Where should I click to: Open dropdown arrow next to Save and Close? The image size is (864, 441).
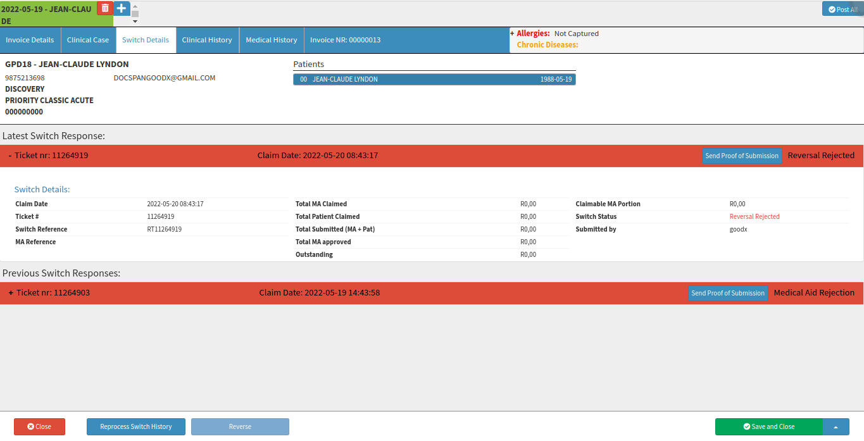tap(836, 427)
